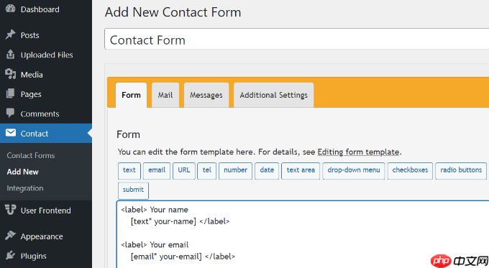The image size is (489, 268).
Task: Click the Contact envelope icon
Action: [11, 133]
